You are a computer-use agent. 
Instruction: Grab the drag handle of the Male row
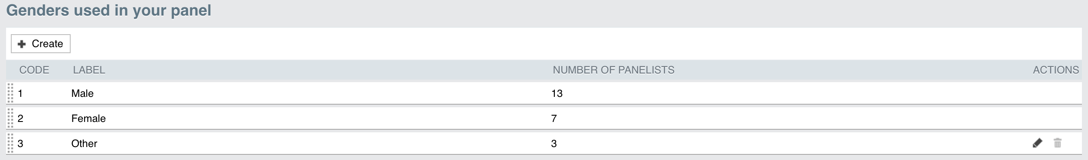[x=10, y=93]
